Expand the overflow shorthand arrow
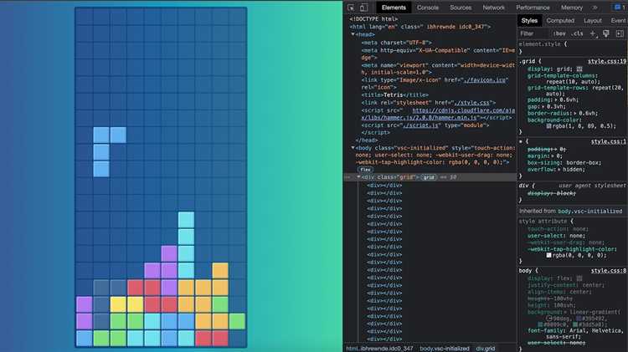This screenshot has width=628, height=352. 559,170
